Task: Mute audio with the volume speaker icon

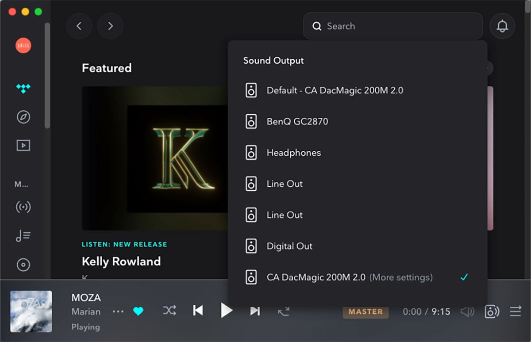Action: [467, 311]
